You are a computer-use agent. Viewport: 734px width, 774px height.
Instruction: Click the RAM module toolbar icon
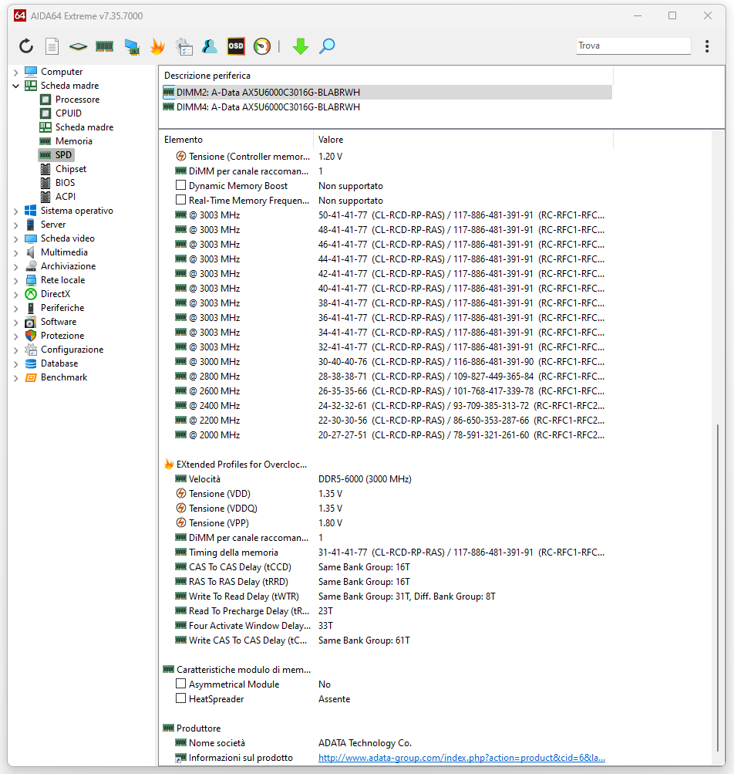pyautogui.click(x=105, y=46)
